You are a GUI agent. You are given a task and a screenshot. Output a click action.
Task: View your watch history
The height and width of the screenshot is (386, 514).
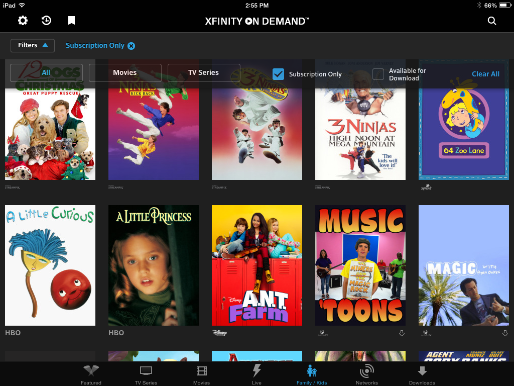(47, 21)
